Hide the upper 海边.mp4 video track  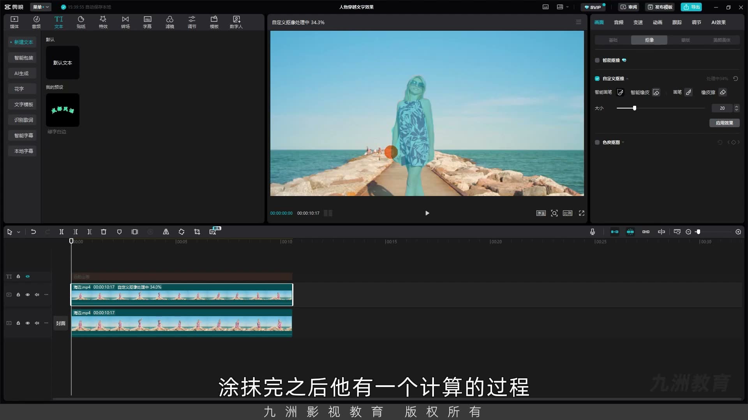pos(28,295)
